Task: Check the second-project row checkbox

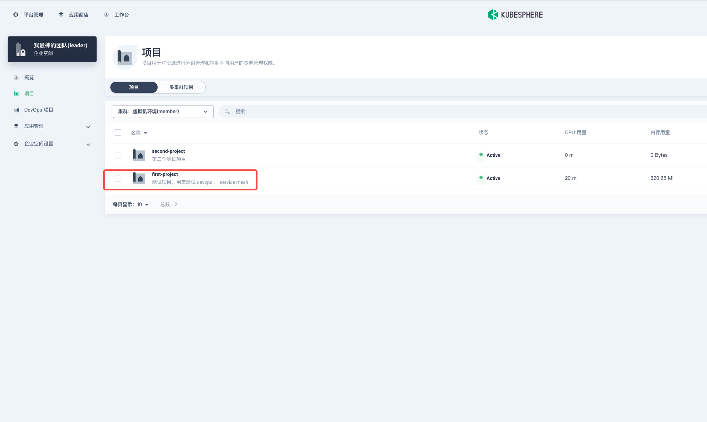Action: click(x=118, y=155)
